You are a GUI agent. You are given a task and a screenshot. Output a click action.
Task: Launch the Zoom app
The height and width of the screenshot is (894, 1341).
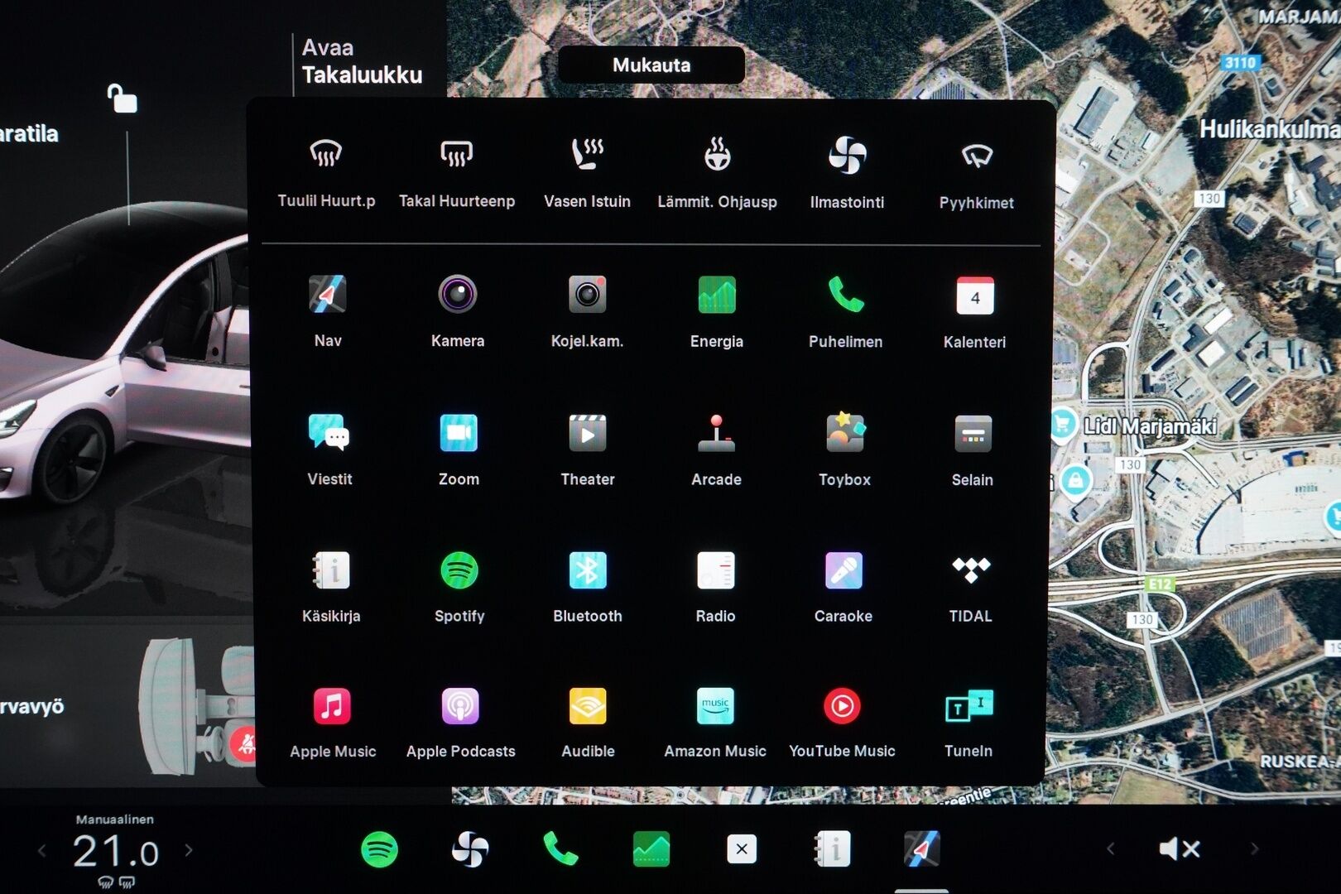coord(459,449)
